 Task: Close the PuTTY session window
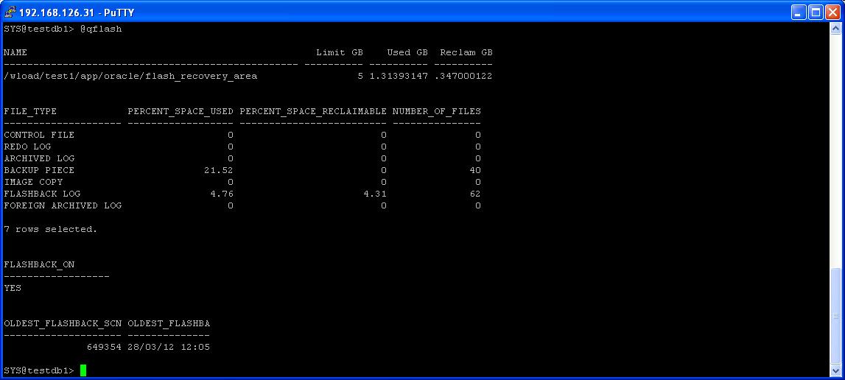tap(832, 12)
